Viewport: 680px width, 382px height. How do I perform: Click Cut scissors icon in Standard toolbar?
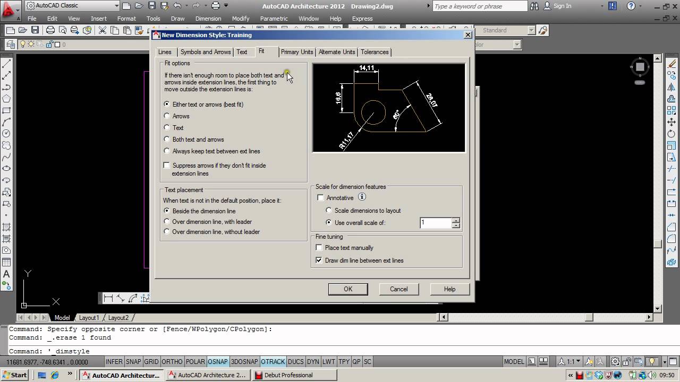(x=102, y=30)
